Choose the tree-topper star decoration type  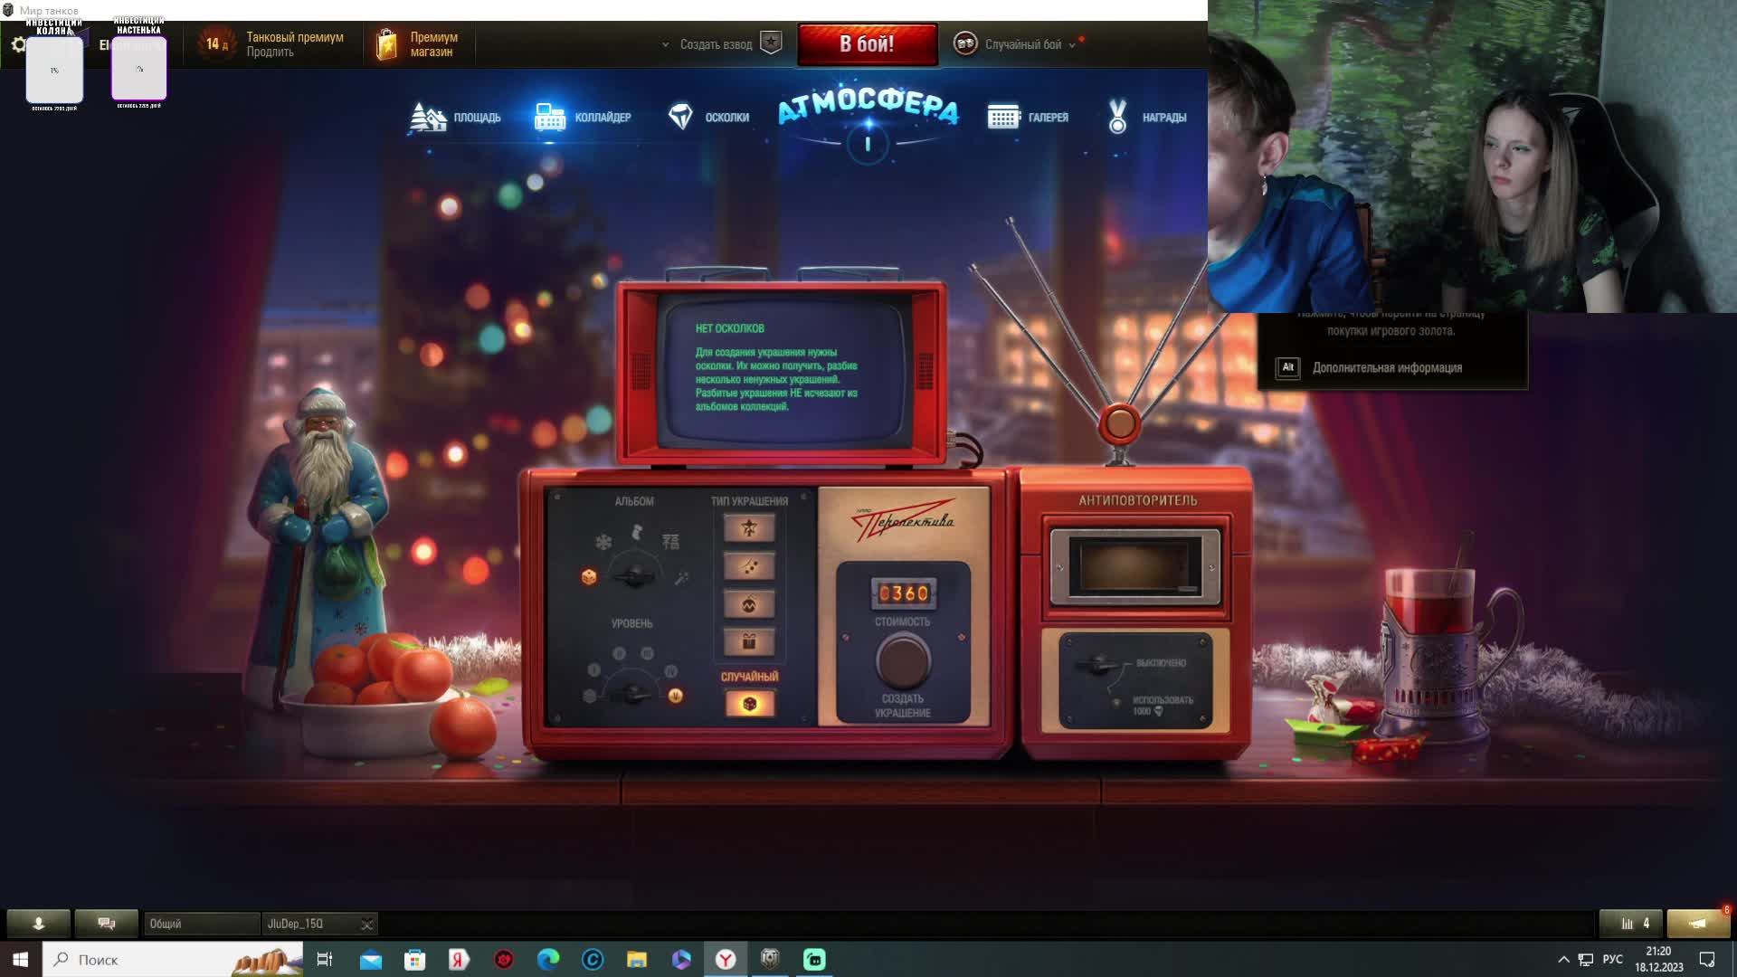(749, 528)
